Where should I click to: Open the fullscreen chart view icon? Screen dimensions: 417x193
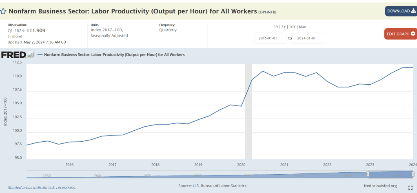tap(410, 188)
